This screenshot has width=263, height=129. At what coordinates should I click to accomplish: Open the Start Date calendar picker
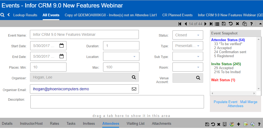pos(62,45)
